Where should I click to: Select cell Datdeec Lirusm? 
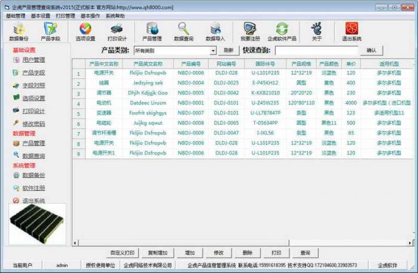148,103
